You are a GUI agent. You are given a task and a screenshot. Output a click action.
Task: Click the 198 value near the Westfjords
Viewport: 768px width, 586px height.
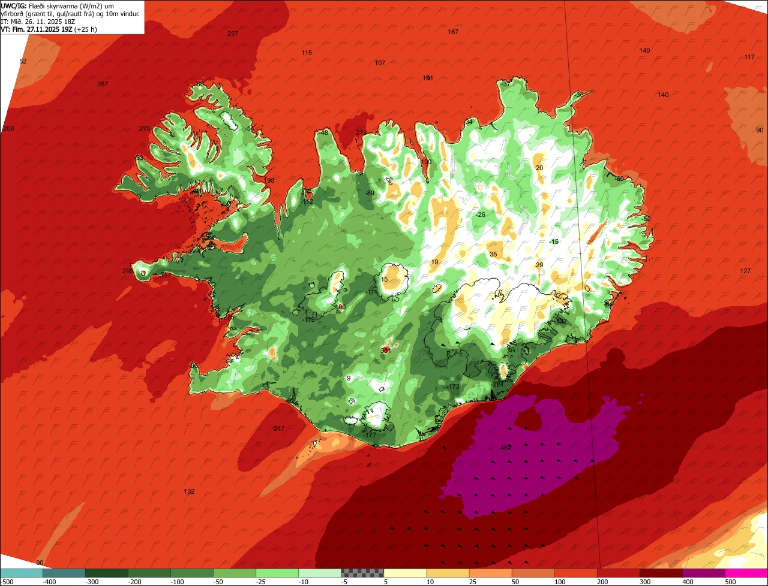tap(269, 180)
